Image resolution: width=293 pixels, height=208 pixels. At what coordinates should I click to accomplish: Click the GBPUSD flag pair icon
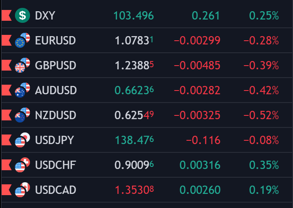pyautogui.click(x=22, y=66)
